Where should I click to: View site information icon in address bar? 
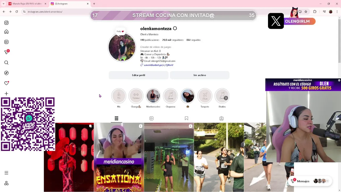[x=24, y=12]
